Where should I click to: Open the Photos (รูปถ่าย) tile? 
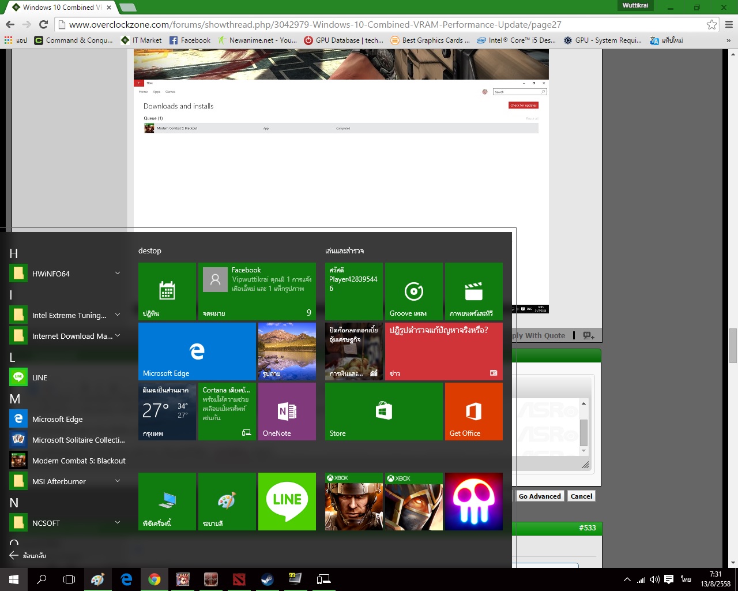[x=287, y=351]
